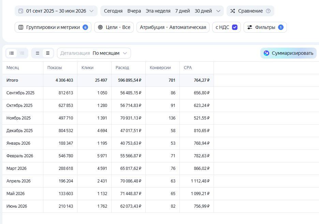319x224 pixels.
Task: Click the Конверсии column header
Action: [x=160, y=68]
